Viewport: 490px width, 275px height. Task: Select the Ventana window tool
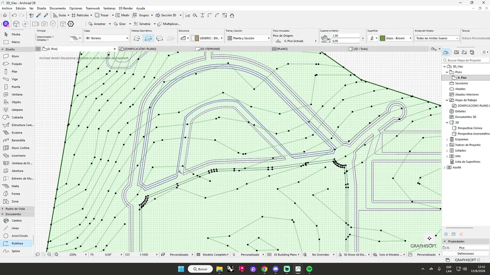click(x=17, y=94)
